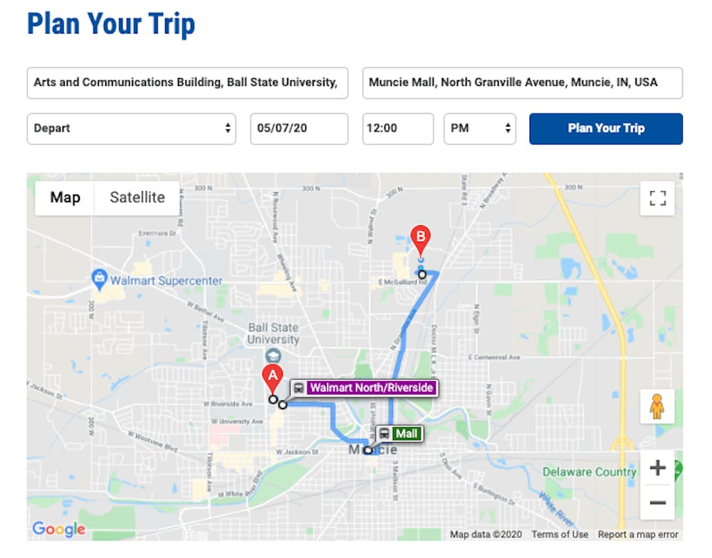Click the starting location input field
The height and width of the screenshot is (558, 712).
click(x=187, y=82)
